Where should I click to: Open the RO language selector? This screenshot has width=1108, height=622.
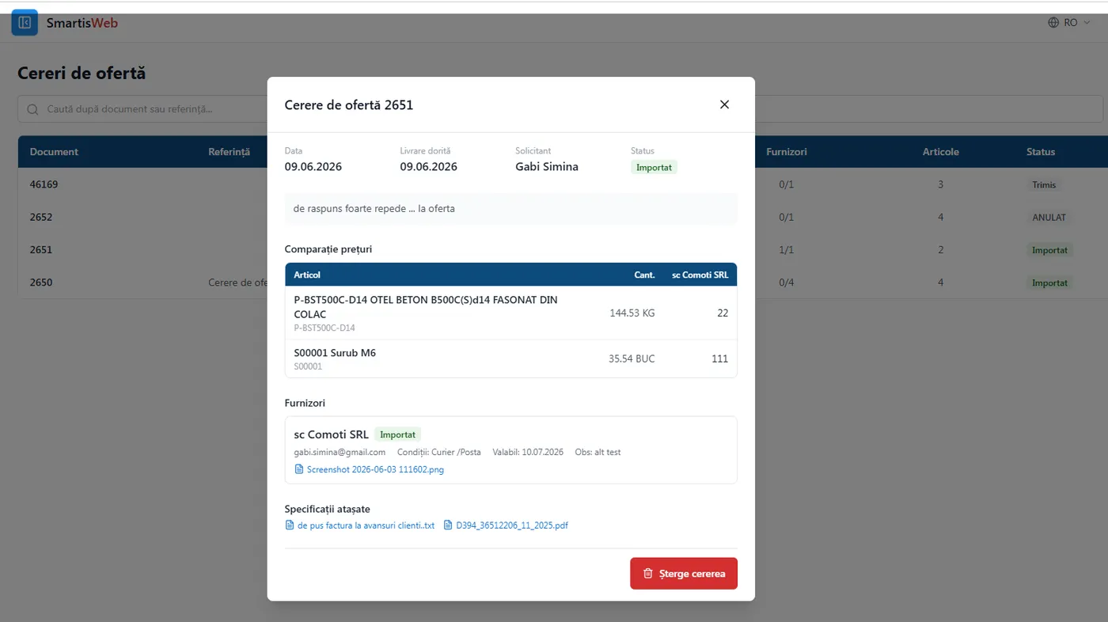[x=1069, y=23]
